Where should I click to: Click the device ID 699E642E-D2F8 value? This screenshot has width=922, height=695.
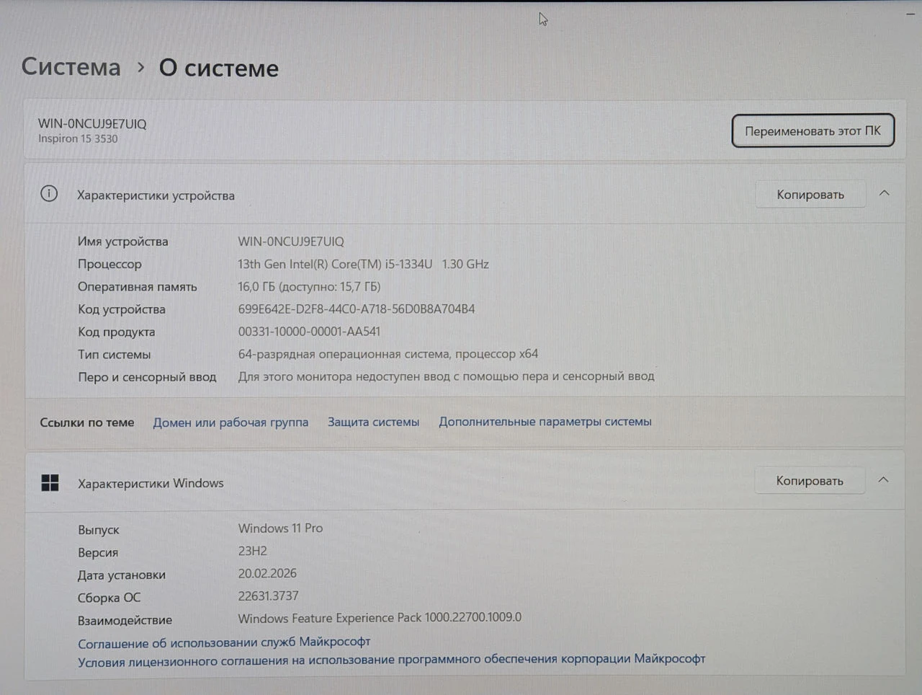[357, 309]
